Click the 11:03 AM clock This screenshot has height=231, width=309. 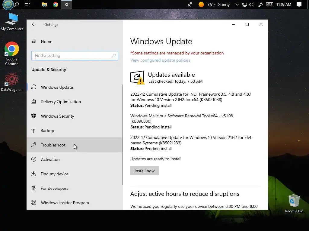(x=284, y=4)
